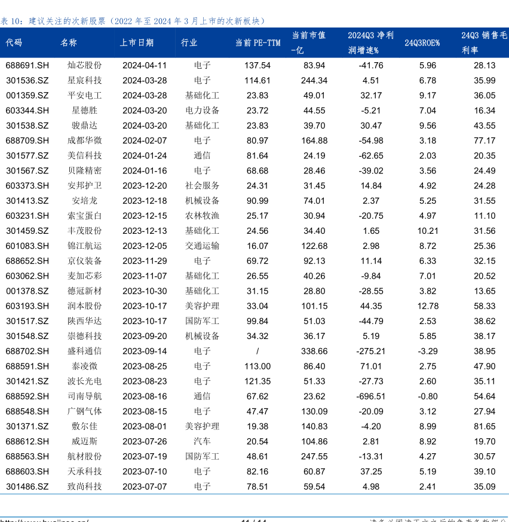Click stock name 京仪装备
The width and height of the screenshot is (509, 522).
click(84, 261)
